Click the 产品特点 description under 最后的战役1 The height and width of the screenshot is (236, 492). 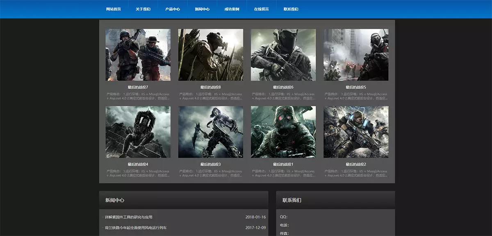(x=283, y=173)
